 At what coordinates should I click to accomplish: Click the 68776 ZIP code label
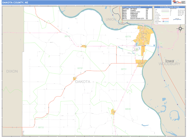tap(128, 37)
